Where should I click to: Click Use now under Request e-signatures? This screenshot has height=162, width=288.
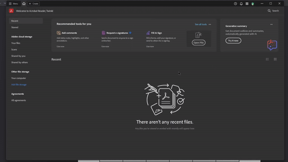(x=105, y=46)
